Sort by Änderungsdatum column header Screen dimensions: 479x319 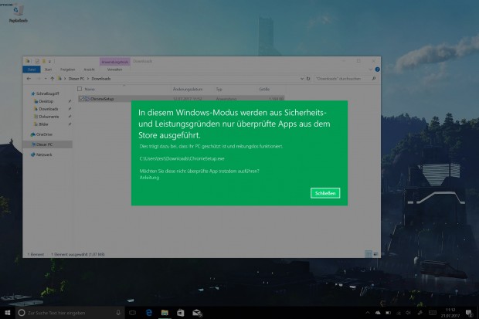tap(188, 90)
